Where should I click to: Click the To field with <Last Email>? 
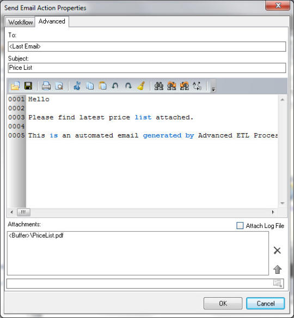click(147, 46)
